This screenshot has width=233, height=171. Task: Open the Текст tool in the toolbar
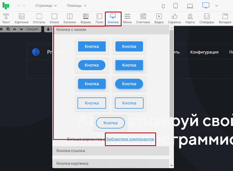[6, 19]
